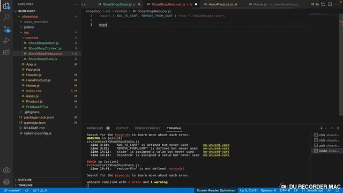
Task: Open the Source Control view
Action: point(6,29)
